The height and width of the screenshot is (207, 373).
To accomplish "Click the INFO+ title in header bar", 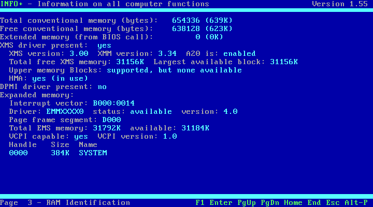I will 11,4.
